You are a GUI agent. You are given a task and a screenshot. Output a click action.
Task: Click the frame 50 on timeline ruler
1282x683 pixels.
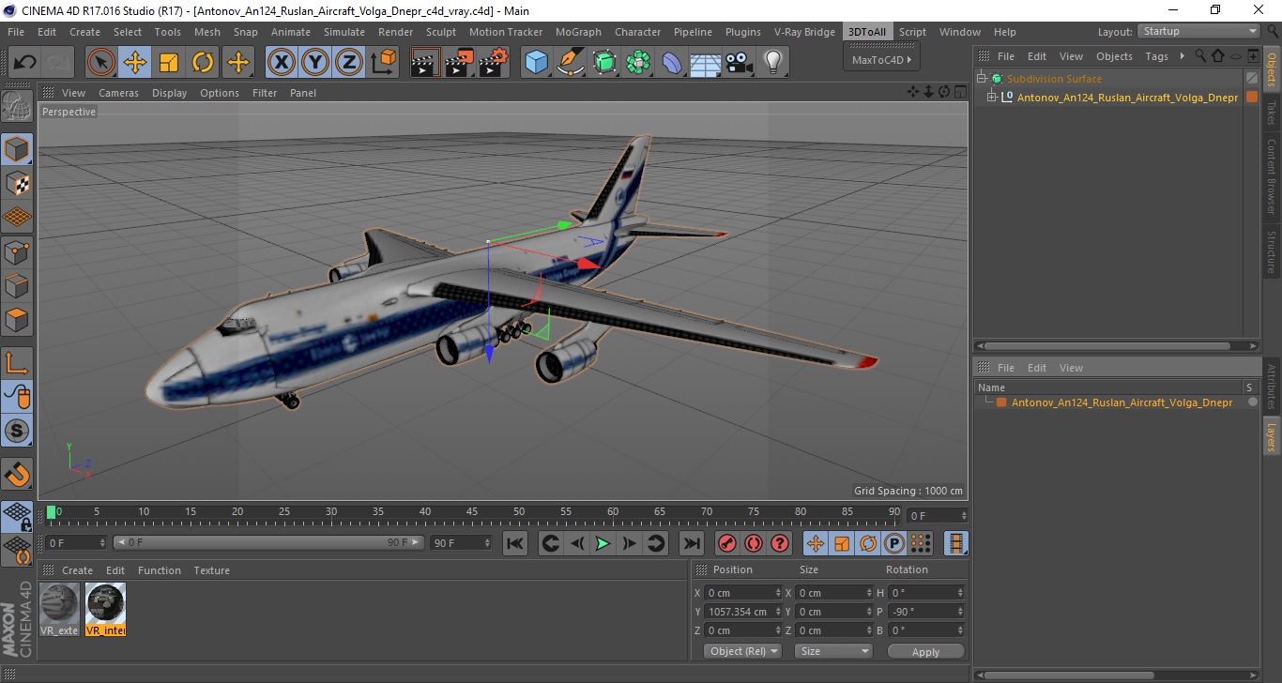[x=519, y=513]
